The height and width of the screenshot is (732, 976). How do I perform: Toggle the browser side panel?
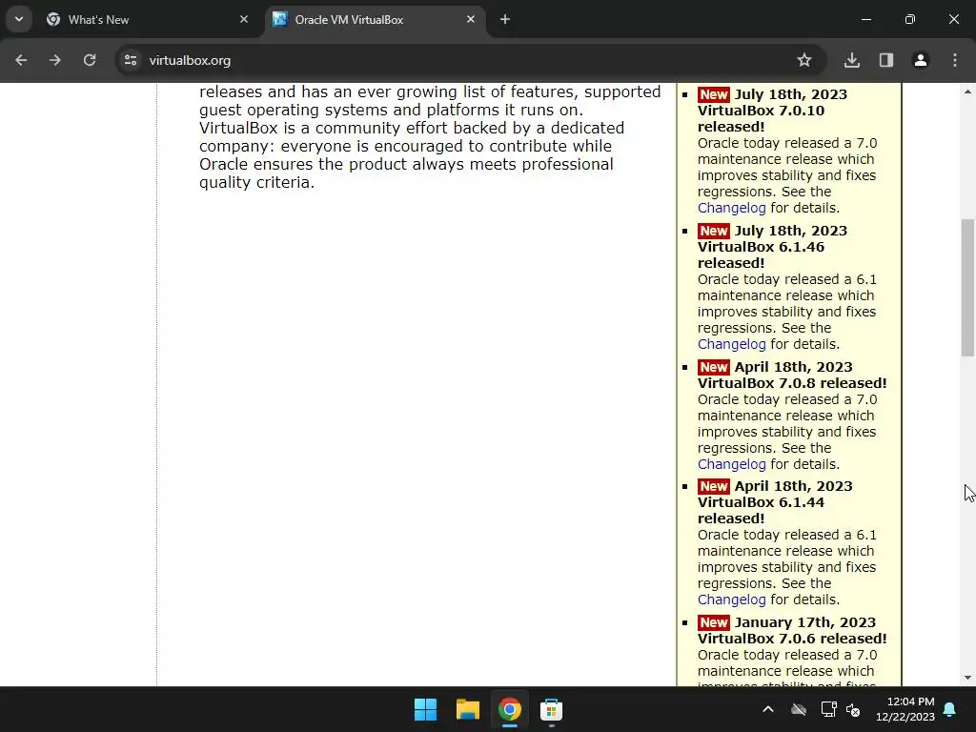(x=886, y=60)
